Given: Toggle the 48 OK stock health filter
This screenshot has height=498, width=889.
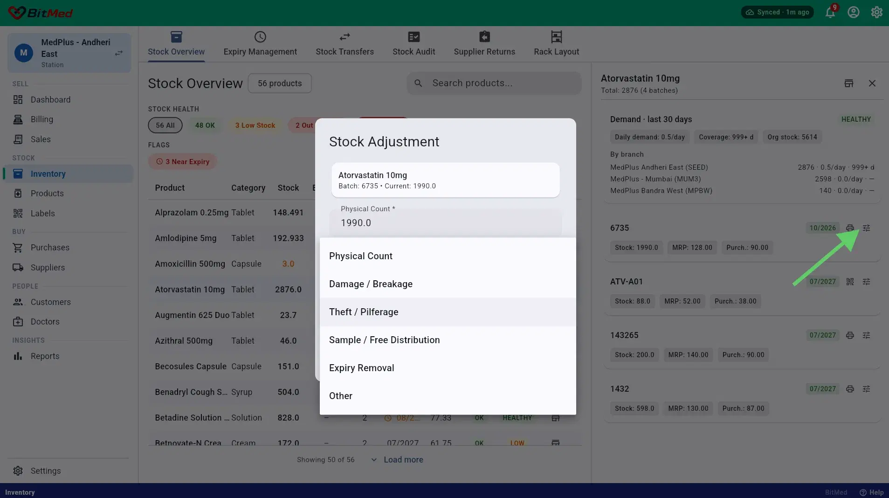Looking at the screenshot, I should tap(205, 125).
